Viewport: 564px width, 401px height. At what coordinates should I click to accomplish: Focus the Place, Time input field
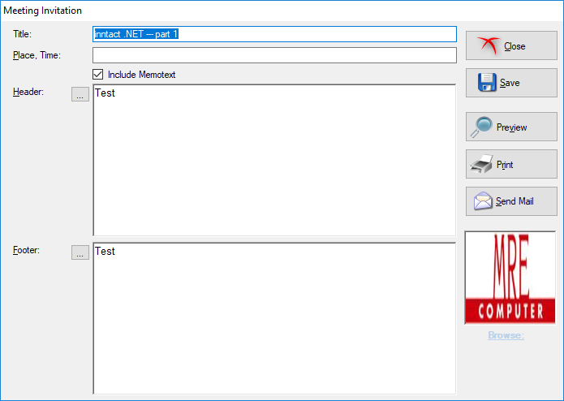[274, 55]
